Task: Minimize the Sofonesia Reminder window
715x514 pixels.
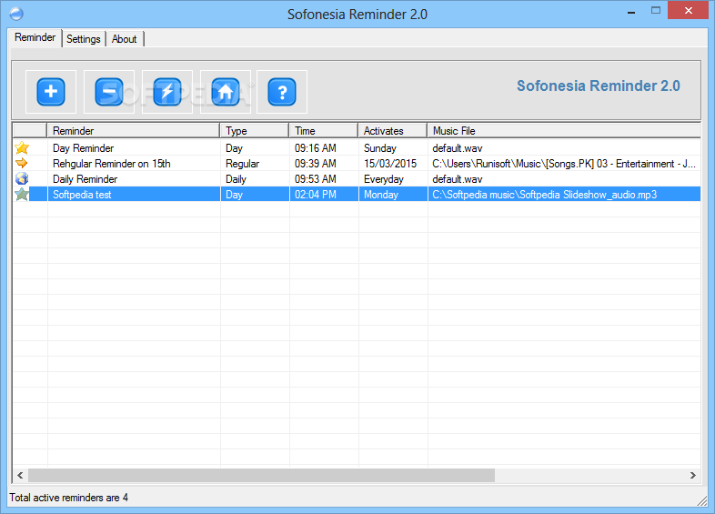Action: coord(631,12)
